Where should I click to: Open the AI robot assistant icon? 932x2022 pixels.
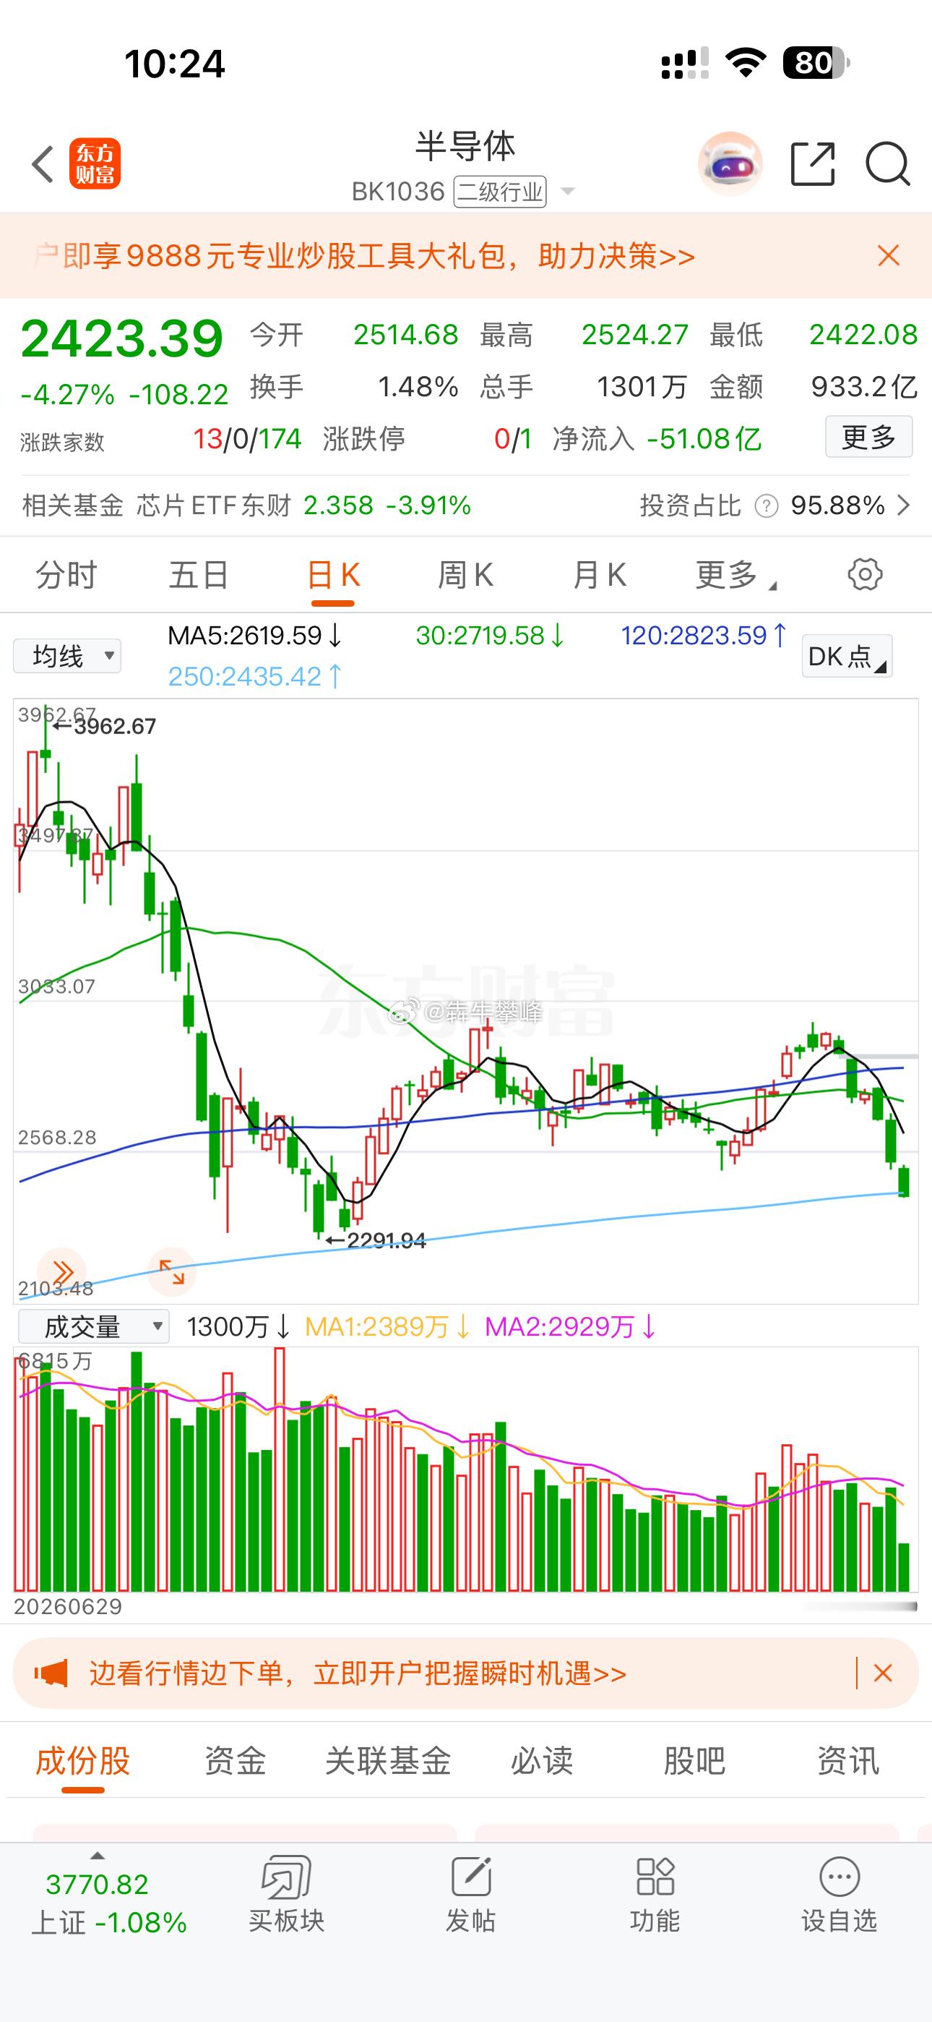[x=730, y=164]
